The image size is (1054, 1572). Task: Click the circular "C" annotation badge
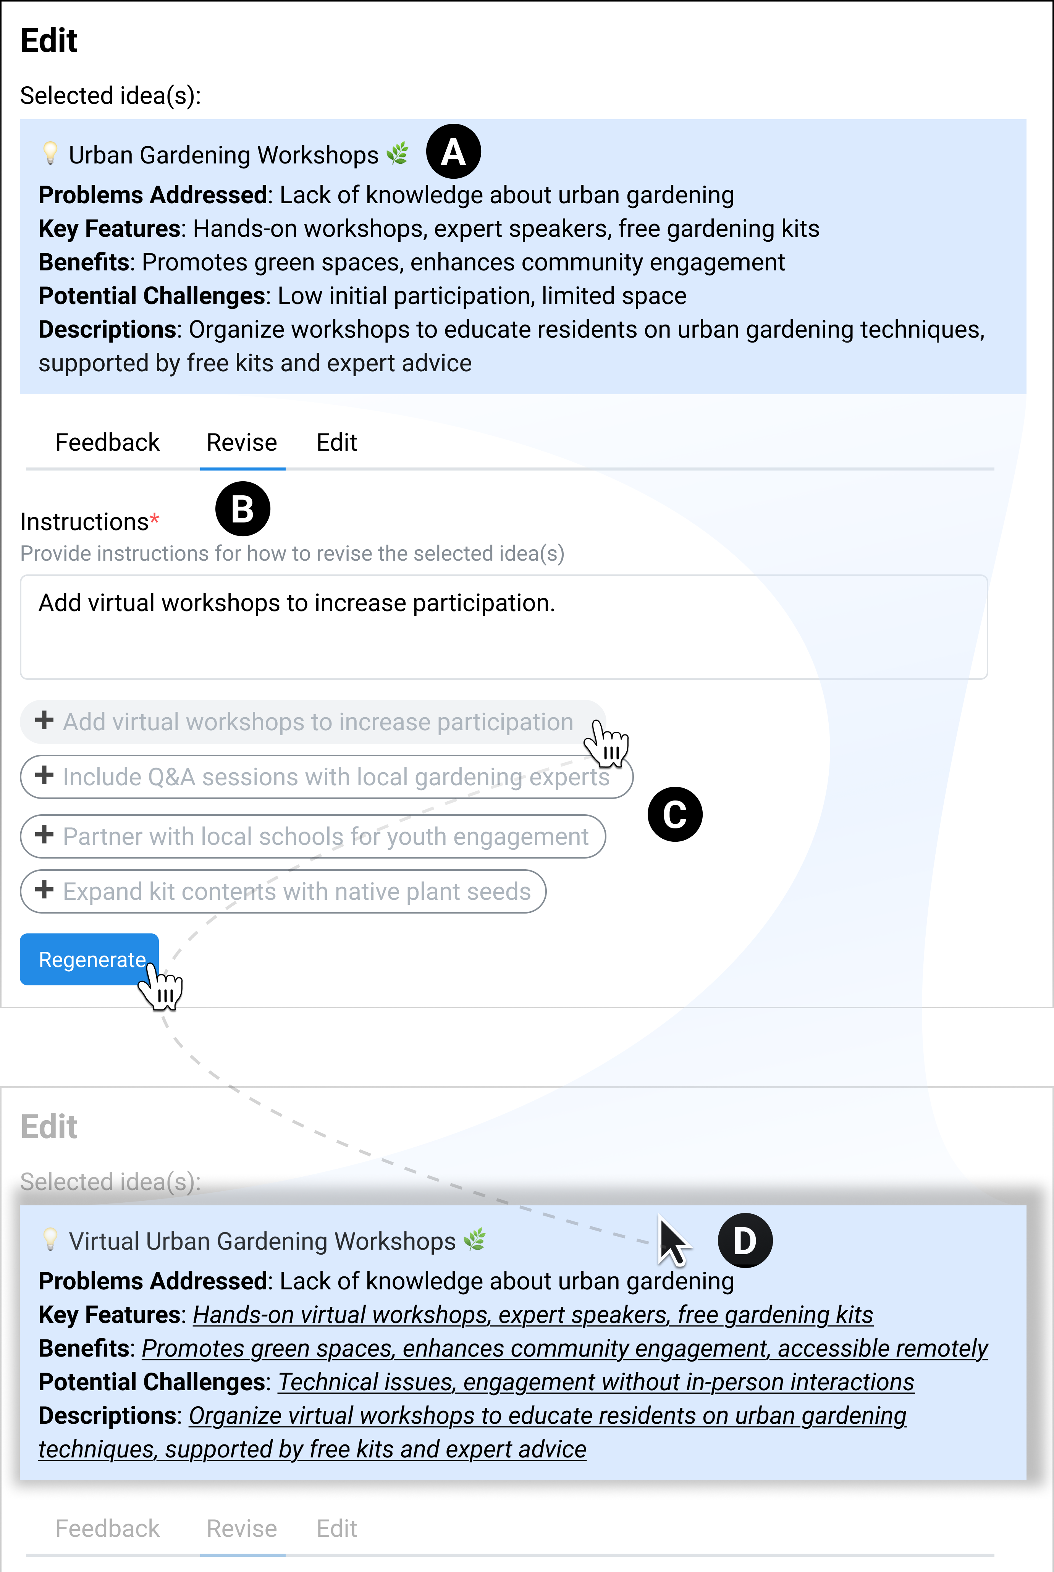(676, 814)
